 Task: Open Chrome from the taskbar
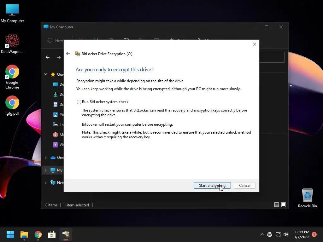[38, 234]
